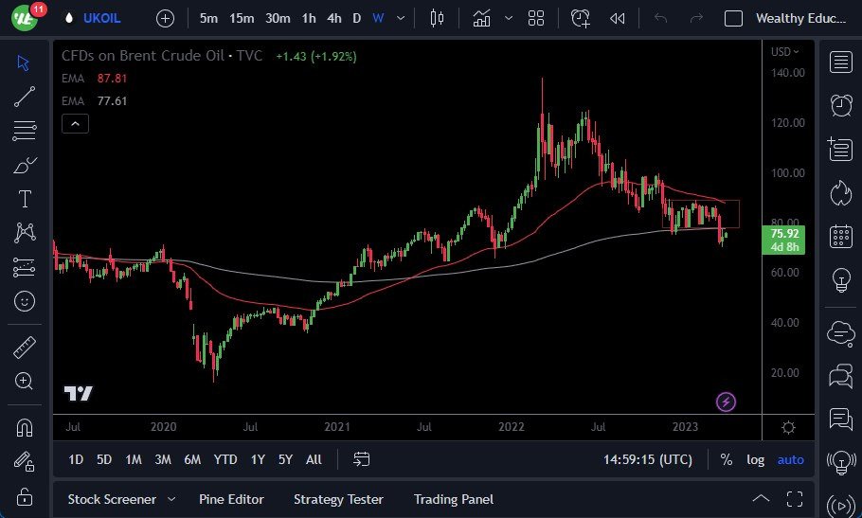The image size is (862, 518).
Task: Set date range to 5Y
Action: (285, 459)
